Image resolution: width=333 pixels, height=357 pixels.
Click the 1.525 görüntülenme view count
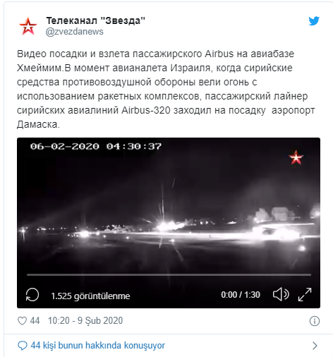pyautogui.click(x=90, y=296)
